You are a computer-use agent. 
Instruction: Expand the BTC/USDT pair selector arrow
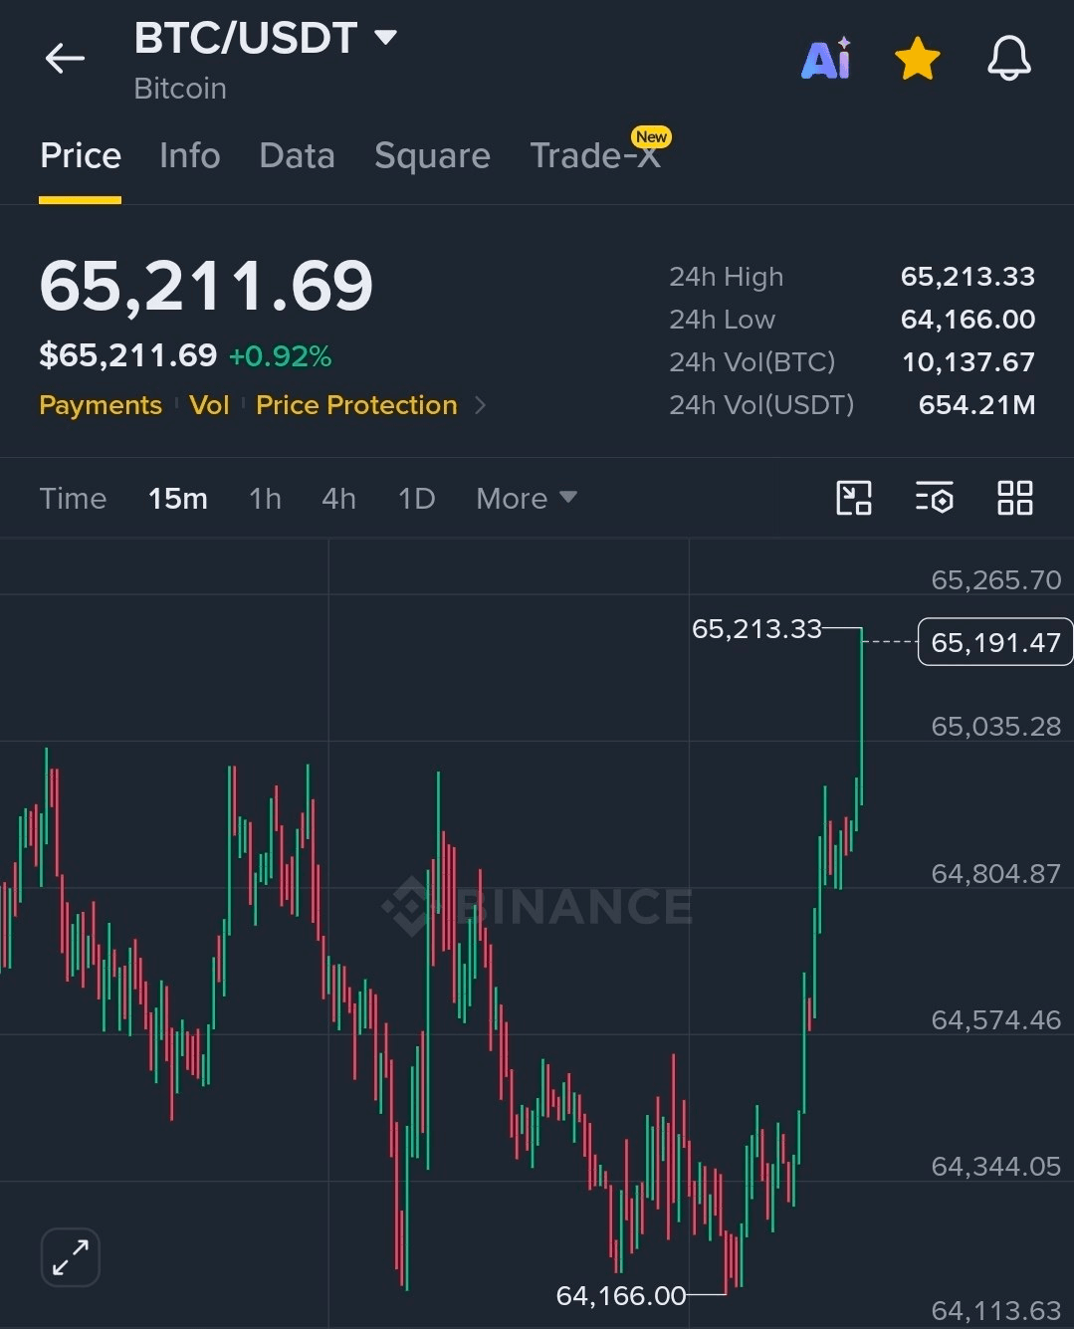(x=385, y=39)
